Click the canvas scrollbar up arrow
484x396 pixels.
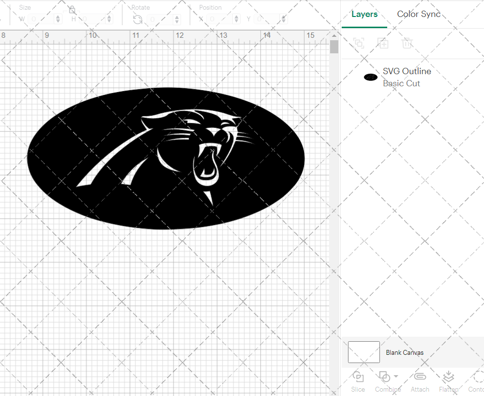tap(334, 35)
